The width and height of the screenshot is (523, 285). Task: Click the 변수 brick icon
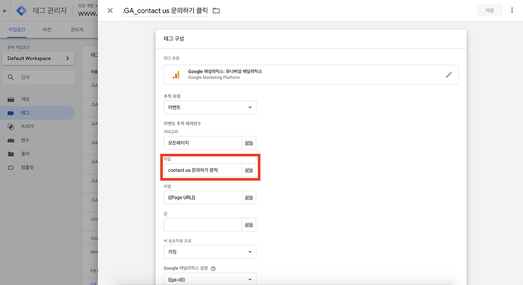(x=11, y=140)
